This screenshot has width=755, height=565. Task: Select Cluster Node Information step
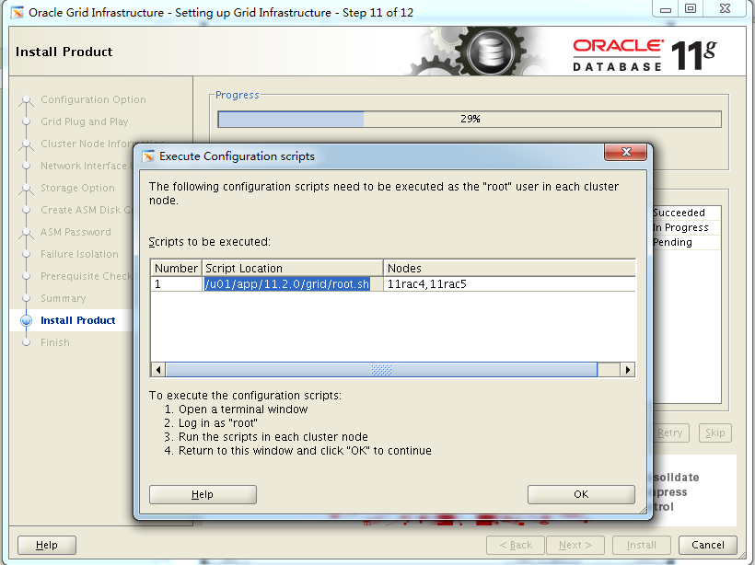coord(87,144)
